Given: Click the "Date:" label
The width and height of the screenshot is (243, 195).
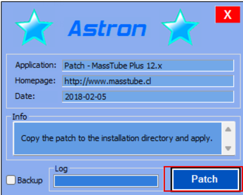Looking at the screenshot, I should [25, 96].
